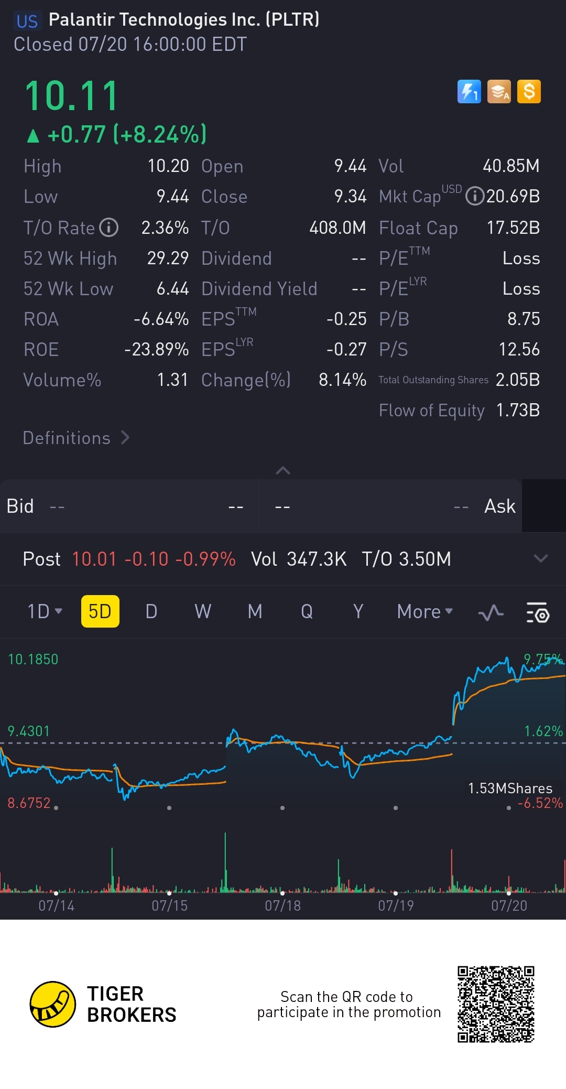566x1089 pixels.
Task: Open the chart indicator waveform icon
Action: pyautogui.click(x=491, y=612)
